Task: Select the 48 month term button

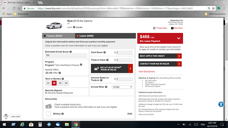Action: click(66, 83)
